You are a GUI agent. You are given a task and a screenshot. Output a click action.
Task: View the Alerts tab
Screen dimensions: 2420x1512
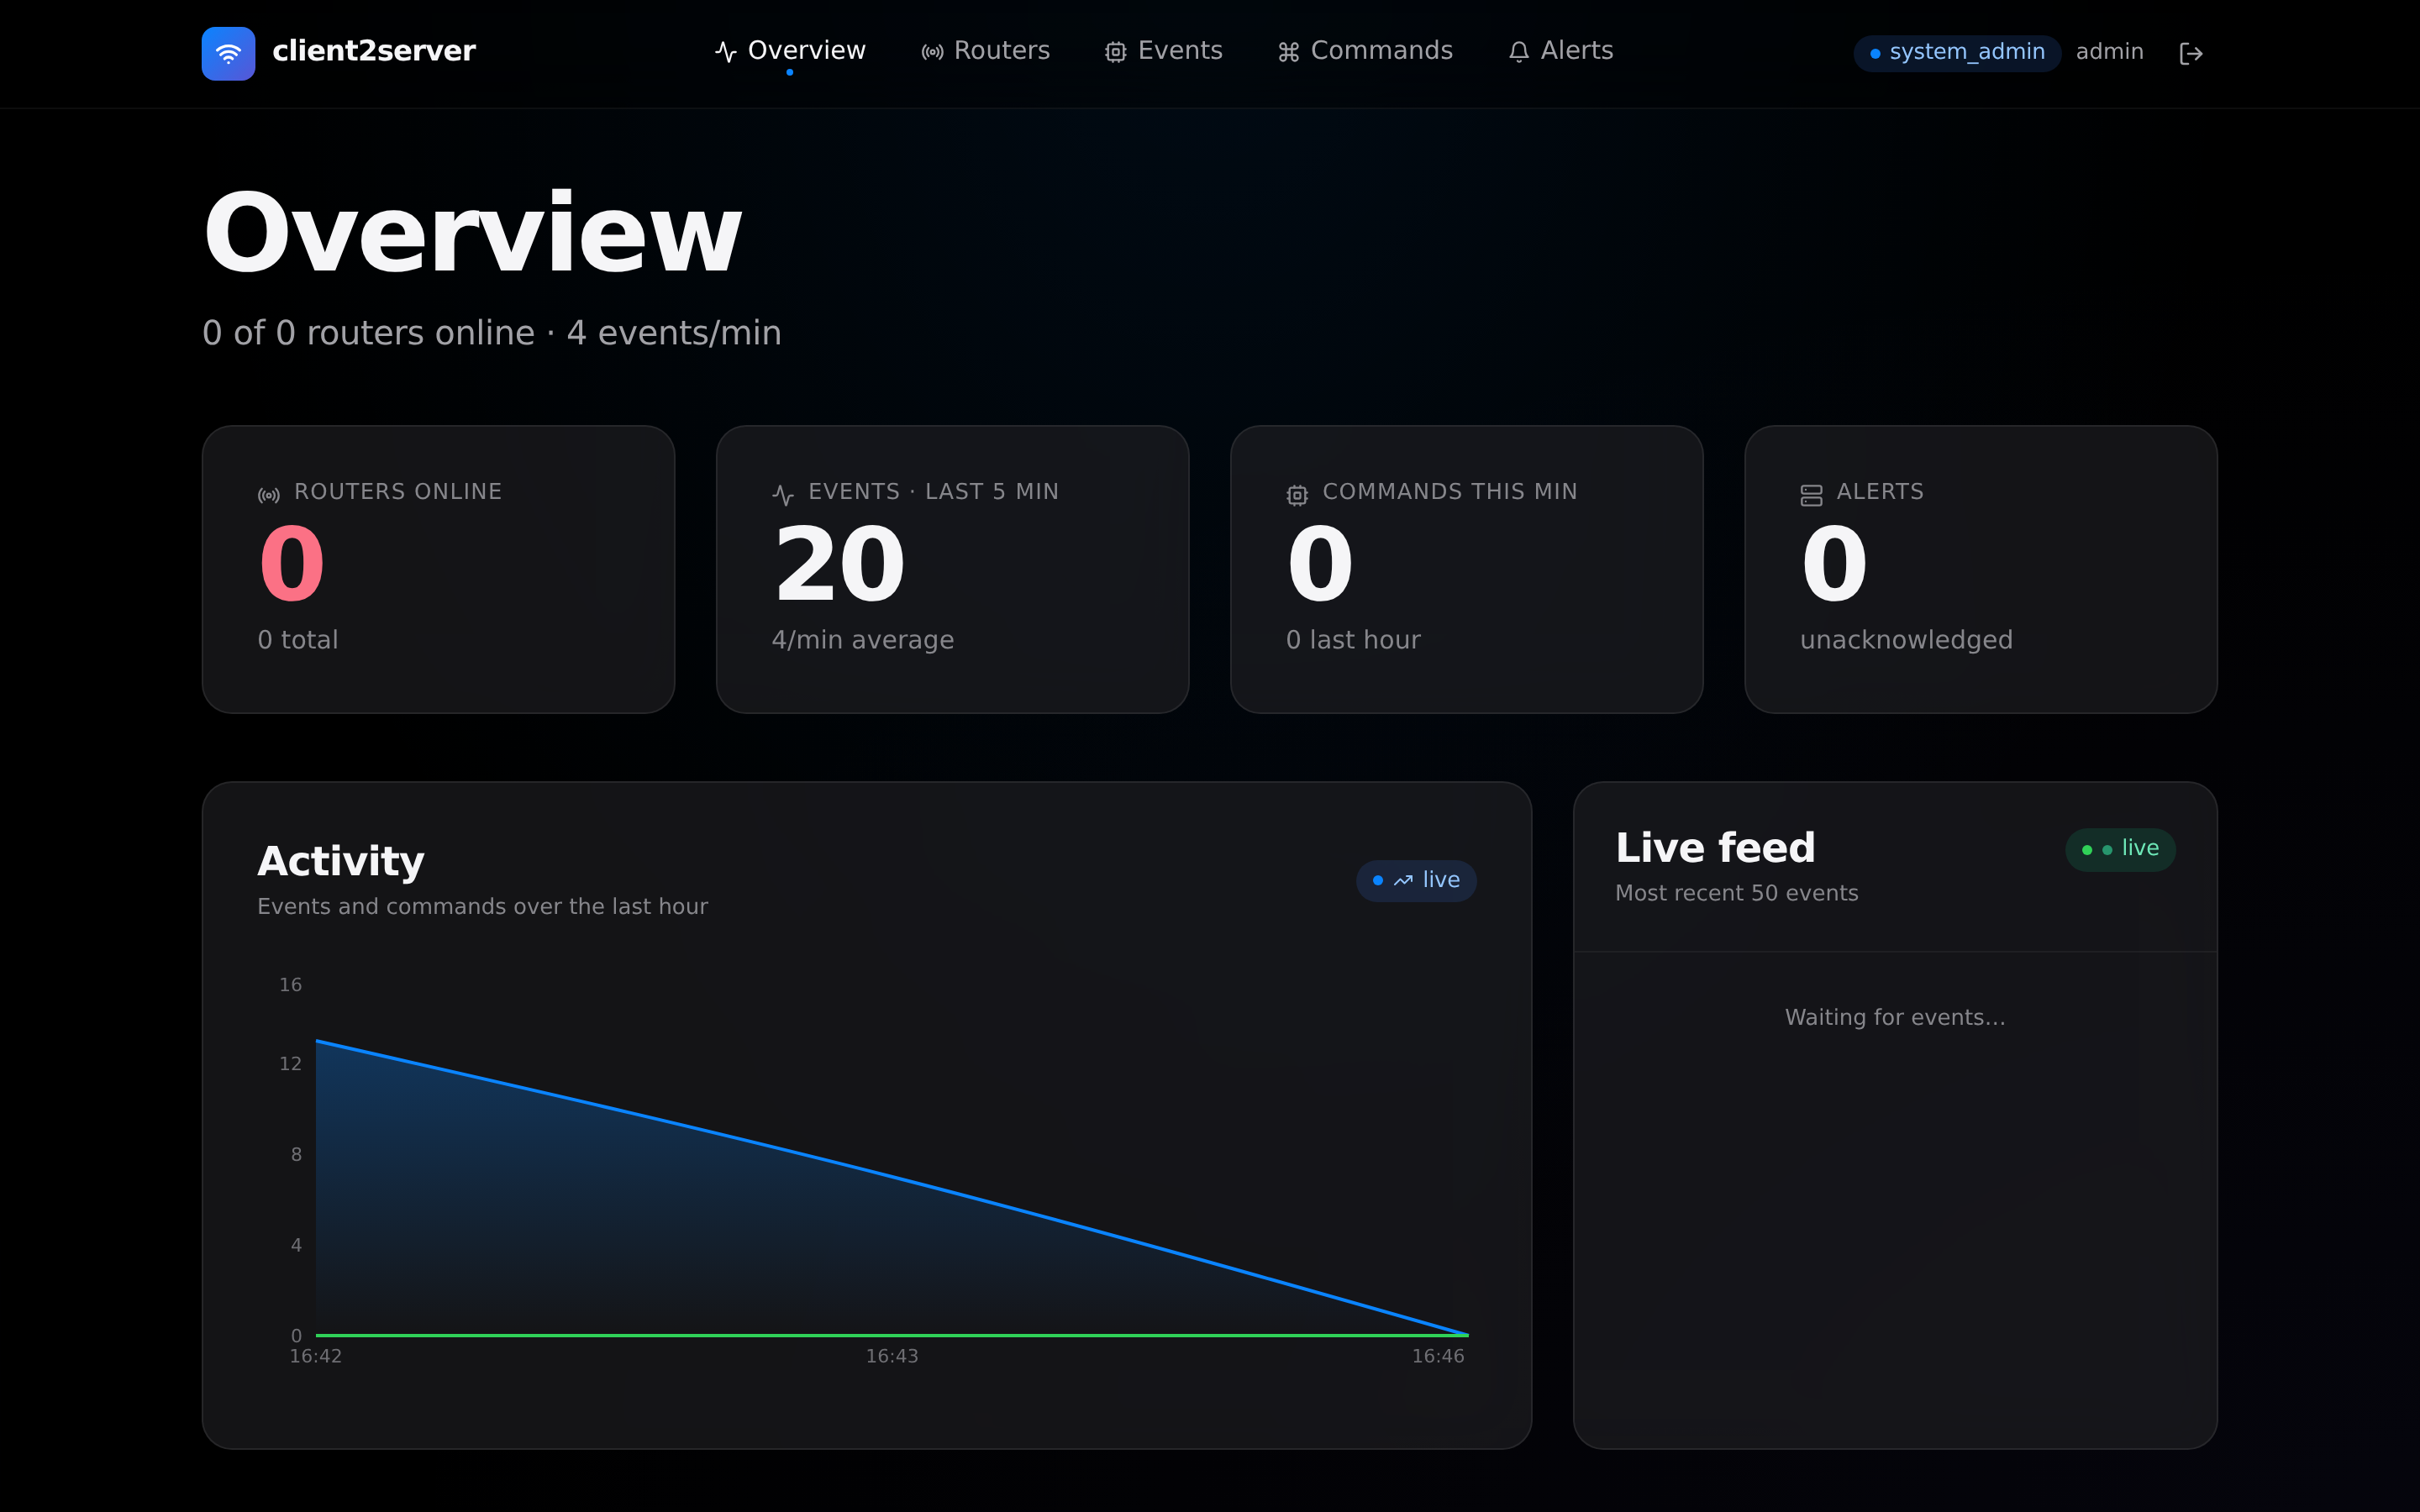click(x=1560, y=51)
